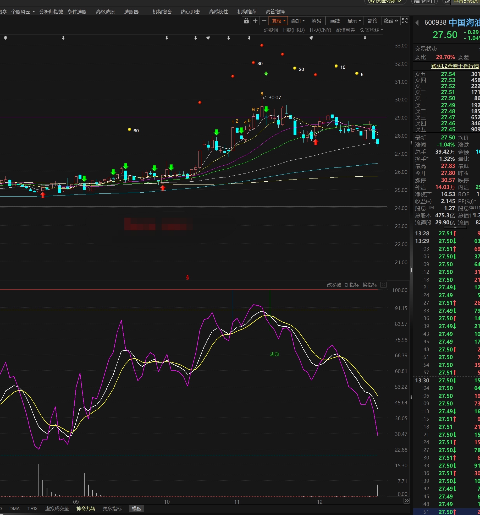This screenshot has height=515, width=480.
Task: Click 改参数 to change indicator parameters
Action: point(334,285)
